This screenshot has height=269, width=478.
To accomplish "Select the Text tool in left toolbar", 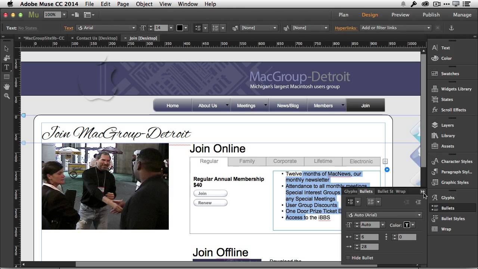I will point(7,67).
